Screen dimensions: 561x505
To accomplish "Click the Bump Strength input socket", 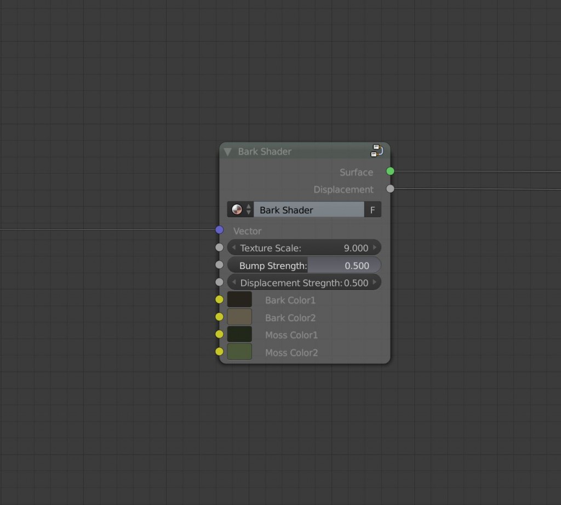I will [x=219, y=265].
